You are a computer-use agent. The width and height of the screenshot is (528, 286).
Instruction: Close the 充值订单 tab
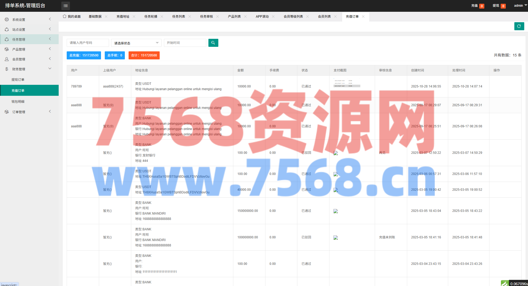click(363, 17)
